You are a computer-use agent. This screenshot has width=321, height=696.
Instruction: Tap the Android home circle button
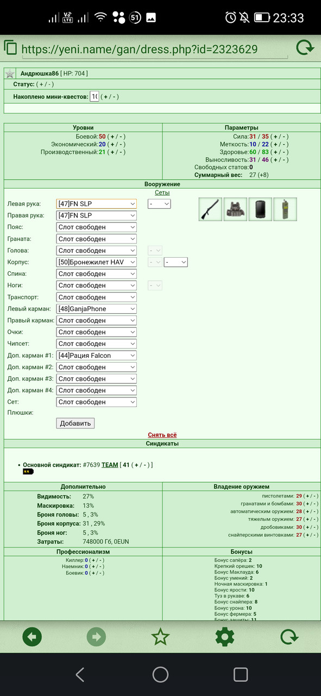point(160,675)
